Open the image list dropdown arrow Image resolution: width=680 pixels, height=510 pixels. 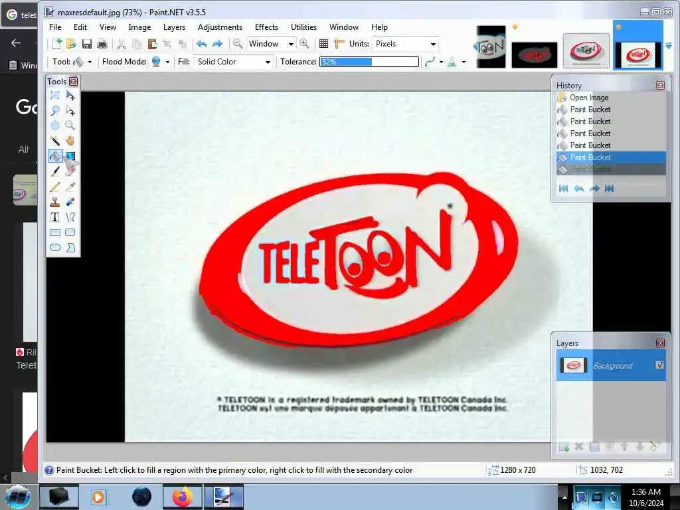(669, 46)
